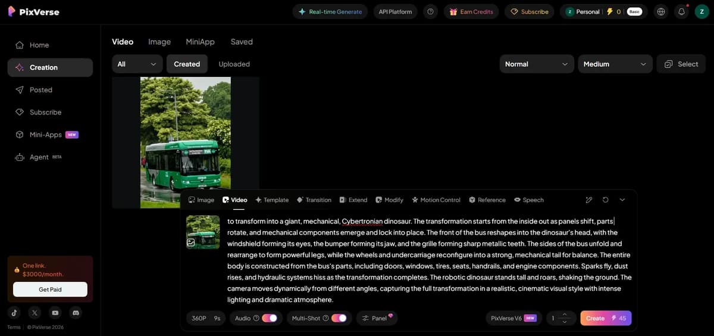Open the X social icon

tap(35, 312)
